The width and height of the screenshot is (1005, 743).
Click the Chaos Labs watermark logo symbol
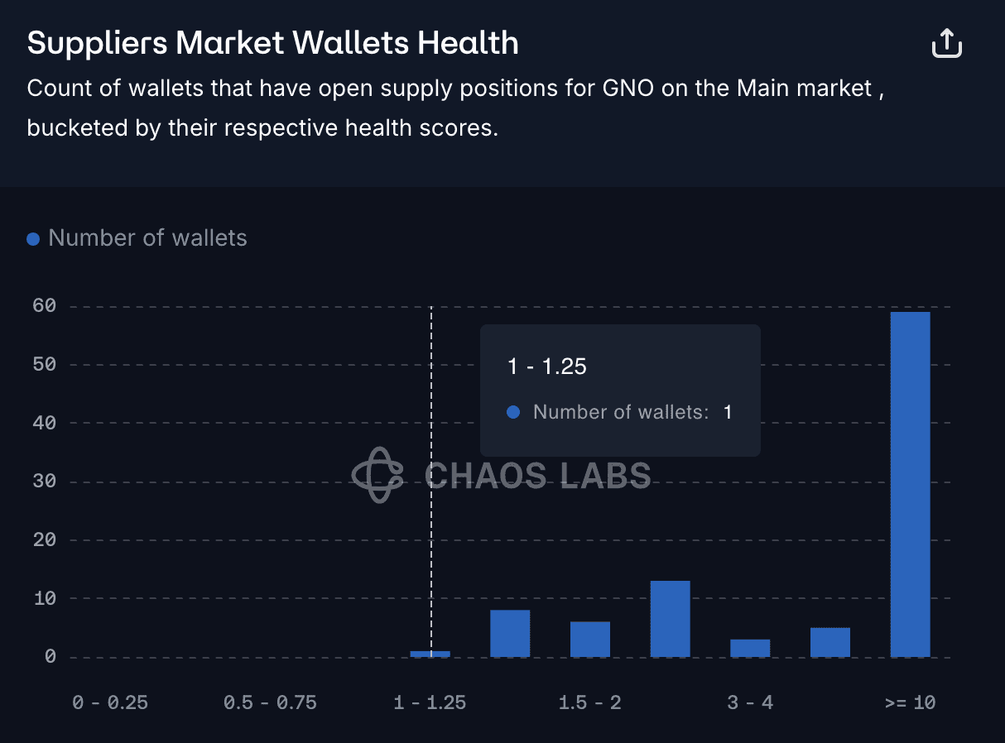pos(377,475)
